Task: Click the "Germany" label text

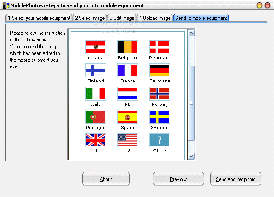Action: pyautogui.click(x=160, y=81)
